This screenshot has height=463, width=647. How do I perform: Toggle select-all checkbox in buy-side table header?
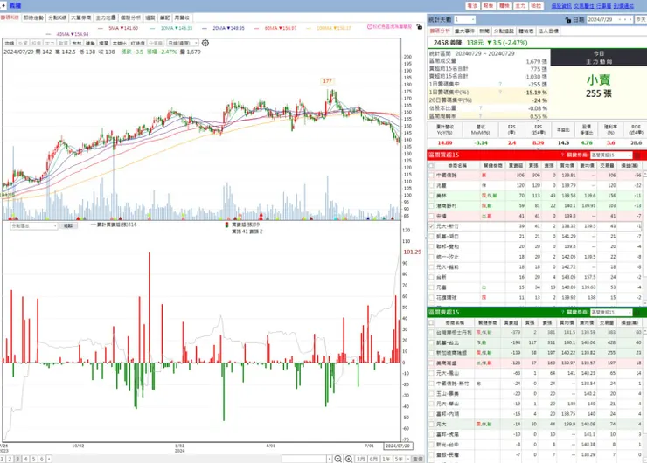pos(432,166)
